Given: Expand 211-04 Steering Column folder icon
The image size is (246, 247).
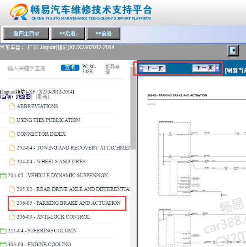Looking at the screenshot, I should coord(3,231).
